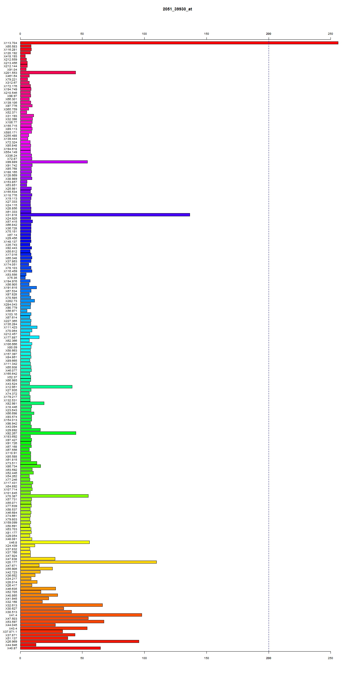Viewport: 347px width, 695px height.
Task: Select the X461.64 label
Action: pyautogui.click(x=11, y=76)
